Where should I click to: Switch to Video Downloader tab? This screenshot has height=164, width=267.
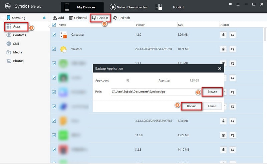coord(128,7)
